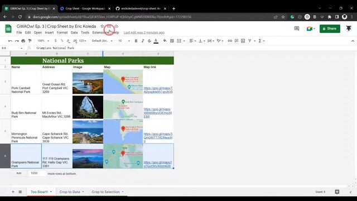This screenshot has height=201, width=357.
Task: Open the comment history icon
Action: tap(297, 28)
